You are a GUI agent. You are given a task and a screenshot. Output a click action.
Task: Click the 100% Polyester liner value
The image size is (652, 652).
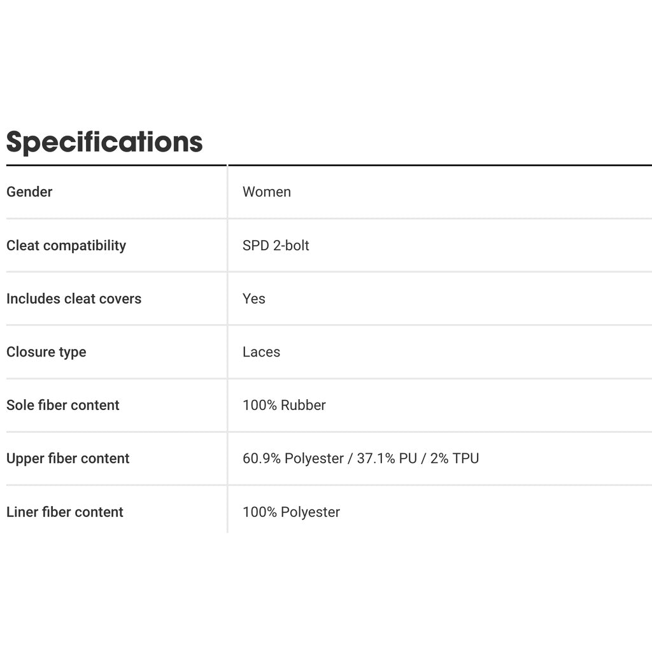pyautogui.click(x=291, y=512)
